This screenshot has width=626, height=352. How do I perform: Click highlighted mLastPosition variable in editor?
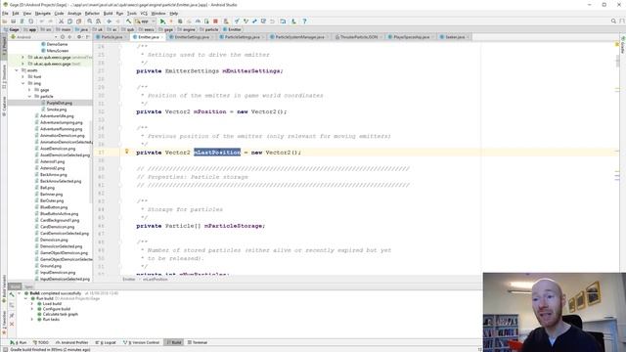click(x=217, y=153)
